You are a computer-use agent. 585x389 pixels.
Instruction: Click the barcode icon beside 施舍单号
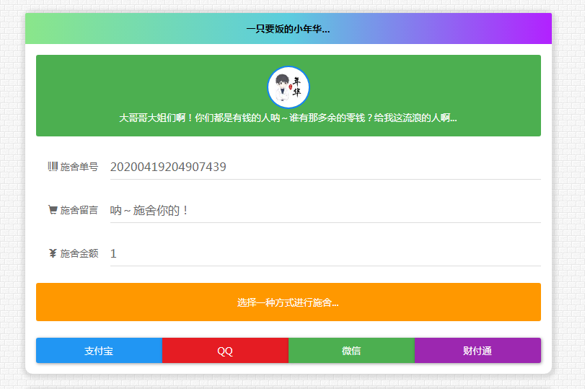(x=53, y=167)
